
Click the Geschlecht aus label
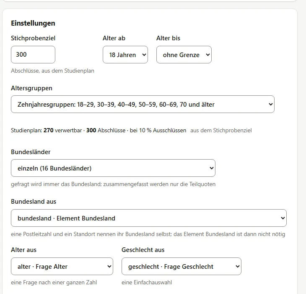pos(143,250)
